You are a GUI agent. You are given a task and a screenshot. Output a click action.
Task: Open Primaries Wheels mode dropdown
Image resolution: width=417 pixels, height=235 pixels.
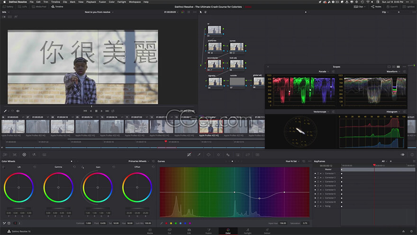(x=138, y=161)
